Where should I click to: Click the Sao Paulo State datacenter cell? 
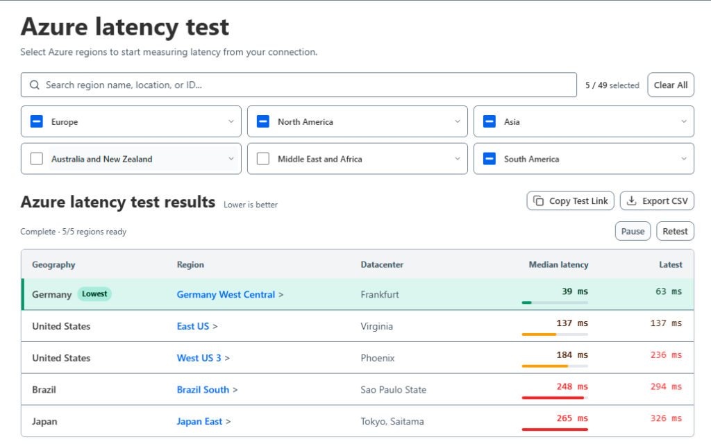pos(394,390)
